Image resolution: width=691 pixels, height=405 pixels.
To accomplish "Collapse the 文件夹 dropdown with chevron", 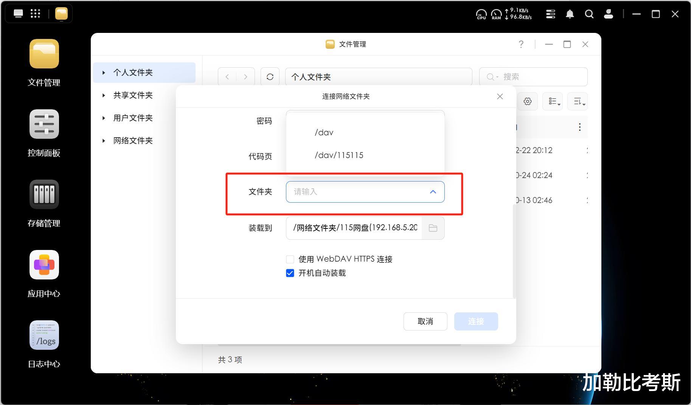I will 433,192.
